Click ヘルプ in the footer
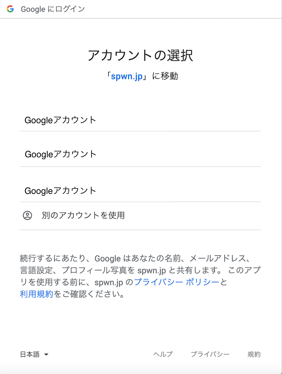The height and width of the screenshot is (374, 282). click(x=163, y=354)
